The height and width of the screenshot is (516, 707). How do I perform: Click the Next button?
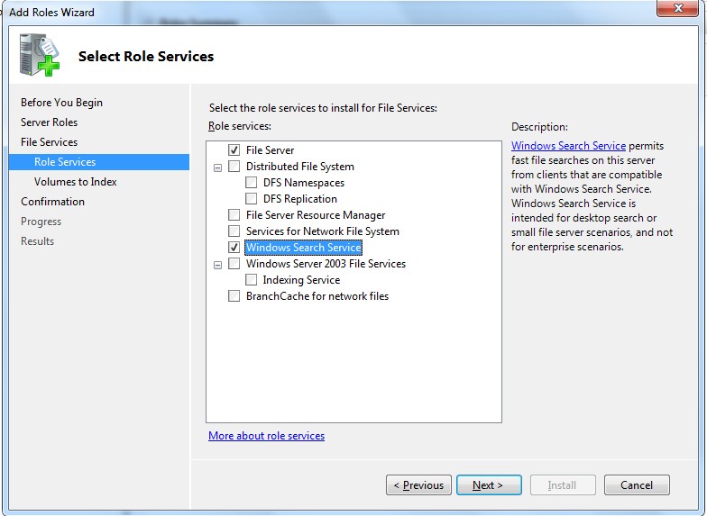(489, 484)
